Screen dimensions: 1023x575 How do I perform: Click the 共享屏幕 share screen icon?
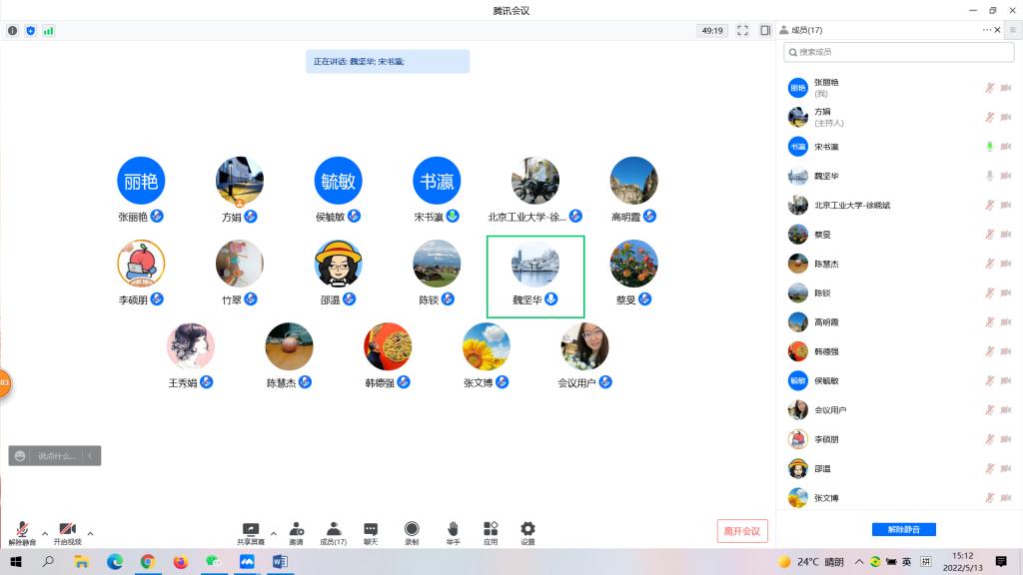(x=251, y=529)
